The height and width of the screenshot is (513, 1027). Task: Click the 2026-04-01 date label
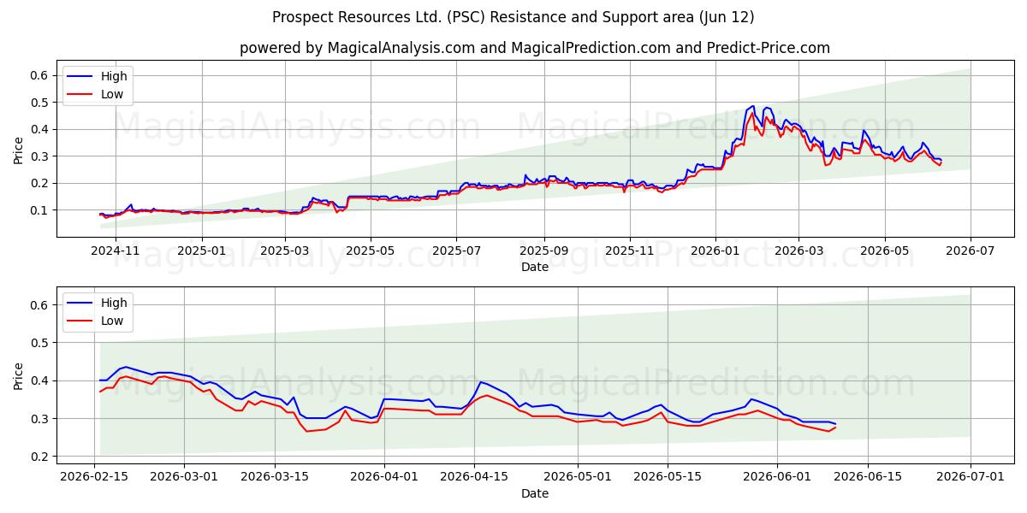pos(383,477)
